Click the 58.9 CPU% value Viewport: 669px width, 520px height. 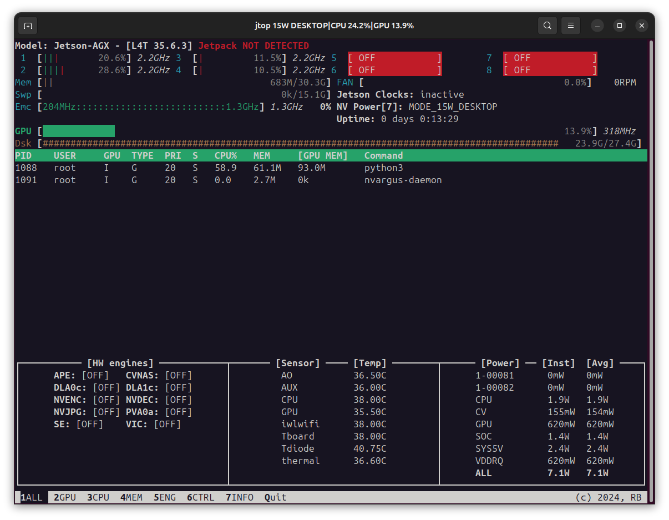(226, 168)
